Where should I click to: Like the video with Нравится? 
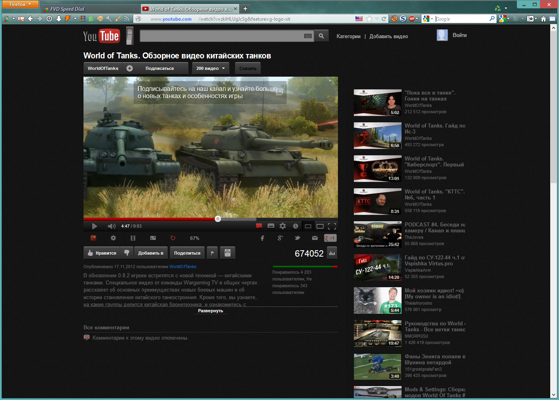click(102, 253)
